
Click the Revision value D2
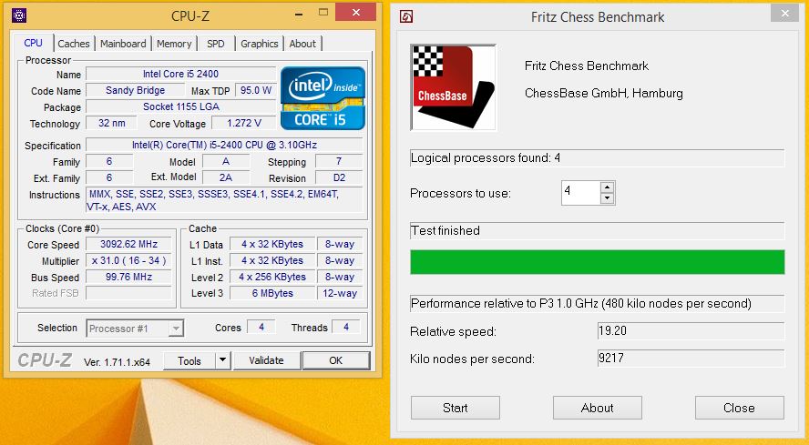point(339,177)
